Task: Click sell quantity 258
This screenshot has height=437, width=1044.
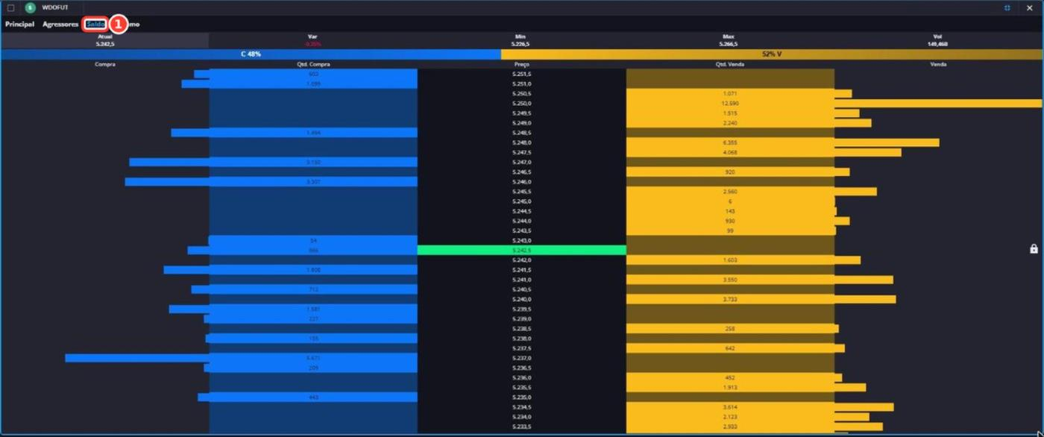Action: pos(730,329)
